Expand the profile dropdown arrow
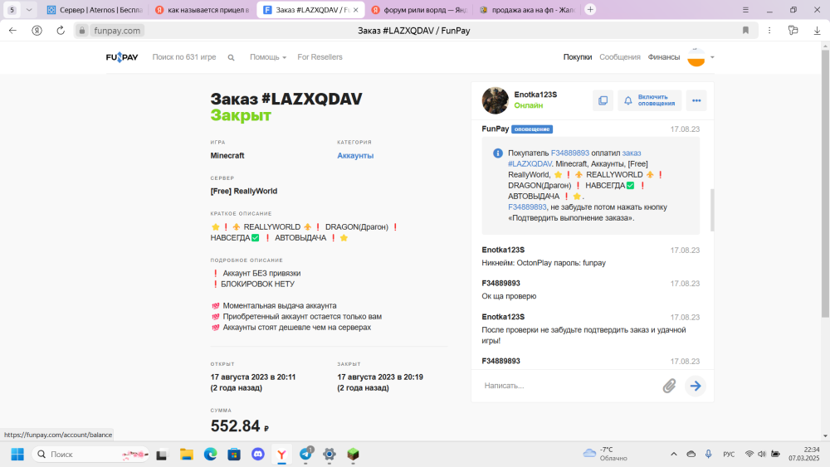Image resolution: width=830 pixels, height=467 pixels. [x=712, y=57]
